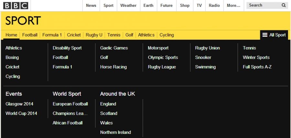Image resolution: width=291 pixels, height=138 pixels.
Task: Select Tennis in the yellow navigation bar
Action: (114, 35)
